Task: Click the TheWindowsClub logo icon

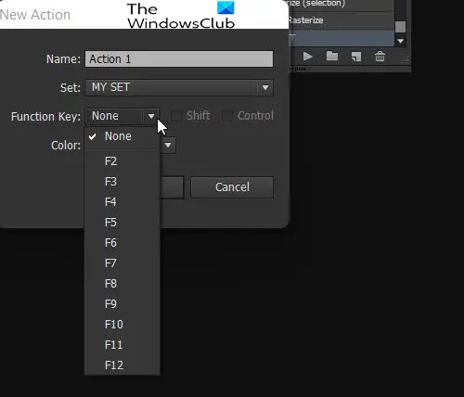Action: click(226, 7)
